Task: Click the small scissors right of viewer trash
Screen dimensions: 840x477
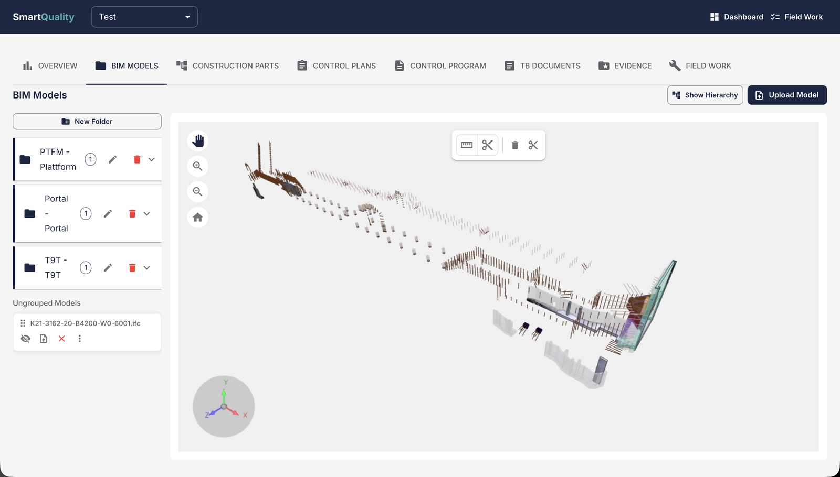Action: tap(533, 145)
